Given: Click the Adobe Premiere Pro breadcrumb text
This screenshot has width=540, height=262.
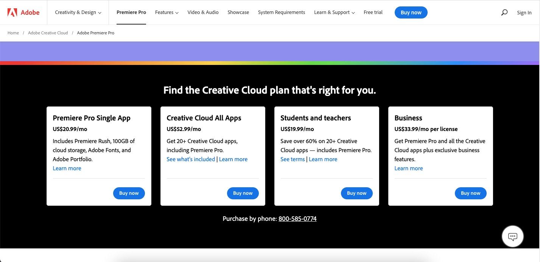Looking at the screenshot, I should (96, 33).
